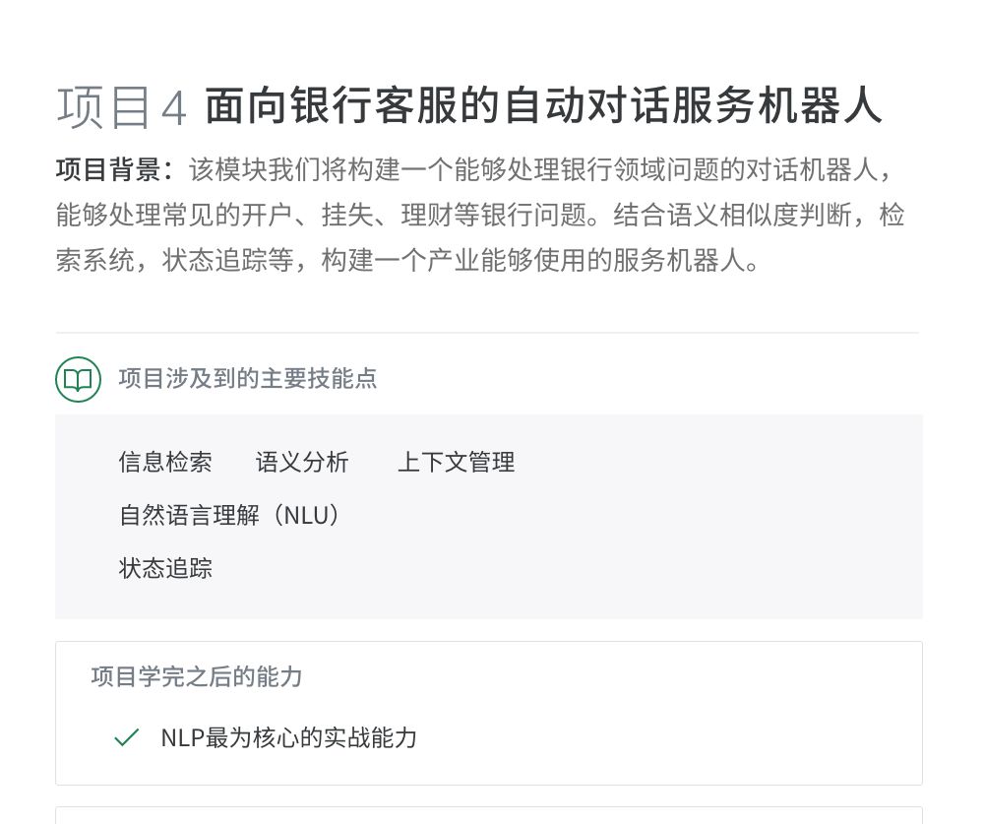Image resolution: width=984 pixels, height=824 pixels.
Task: Select the 语义分析 skill tag
Action: click(x=302, y=462)
